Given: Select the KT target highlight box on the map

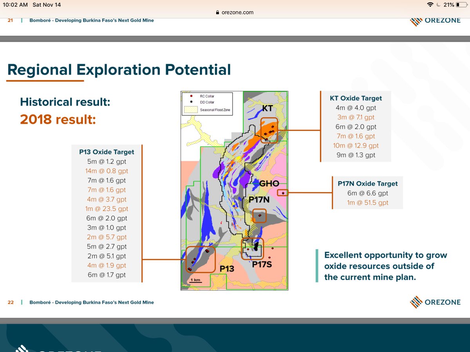Looking at the screenshot, I should (x=269, y=131).
